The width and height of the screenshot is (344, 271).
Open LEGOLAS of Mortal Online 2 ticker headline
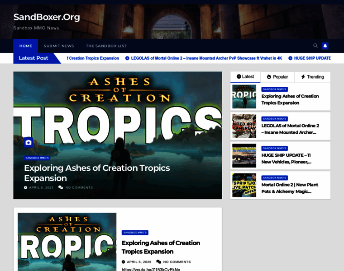pyautogui.click(x=206, y=58)
